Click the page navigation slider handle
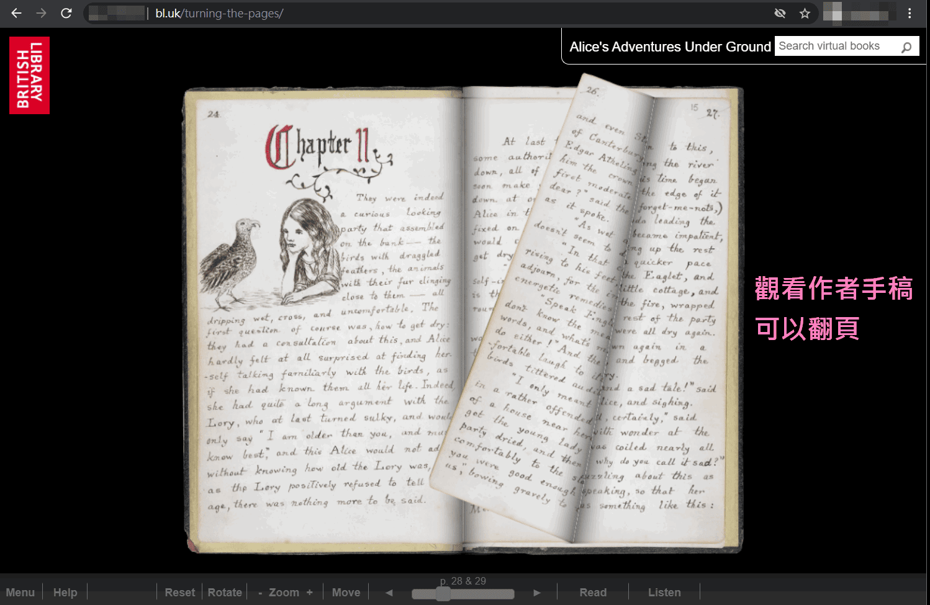 tap(443, 594)
